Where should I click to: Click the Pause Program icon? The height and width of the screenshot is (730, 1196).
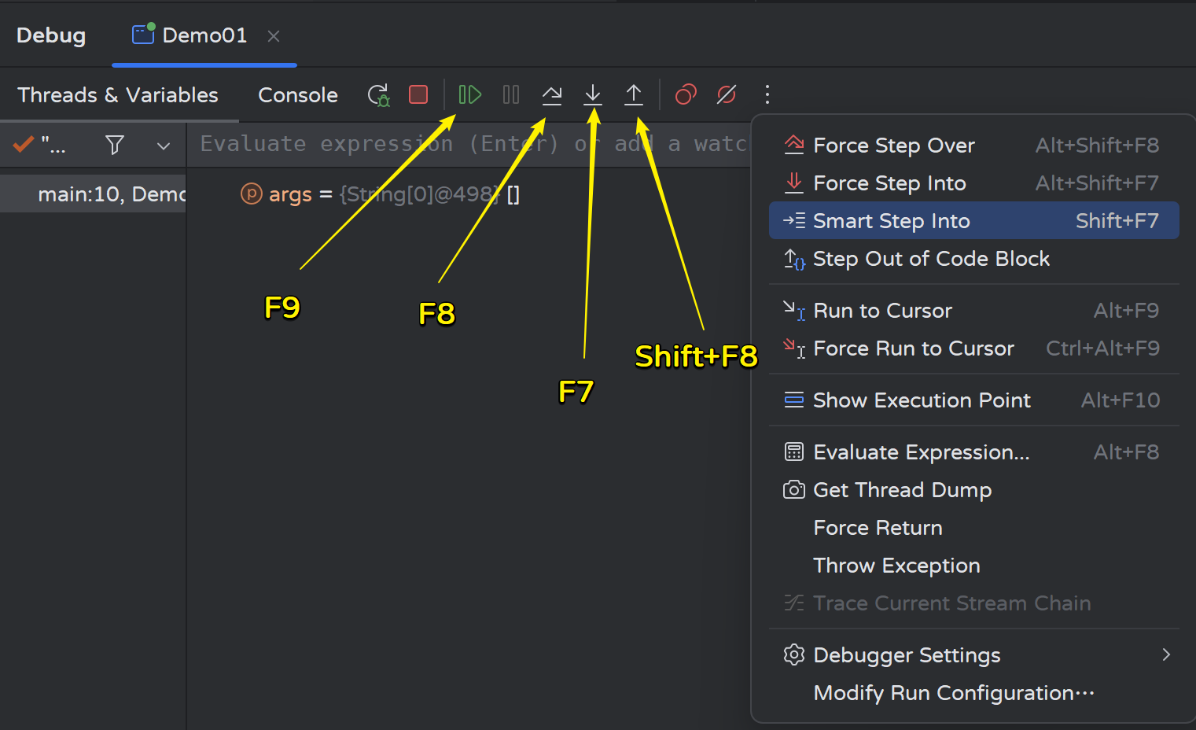(x=511, y=95)
